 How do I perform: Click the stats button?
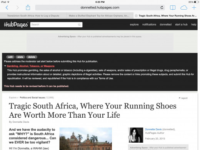point(20,57)
